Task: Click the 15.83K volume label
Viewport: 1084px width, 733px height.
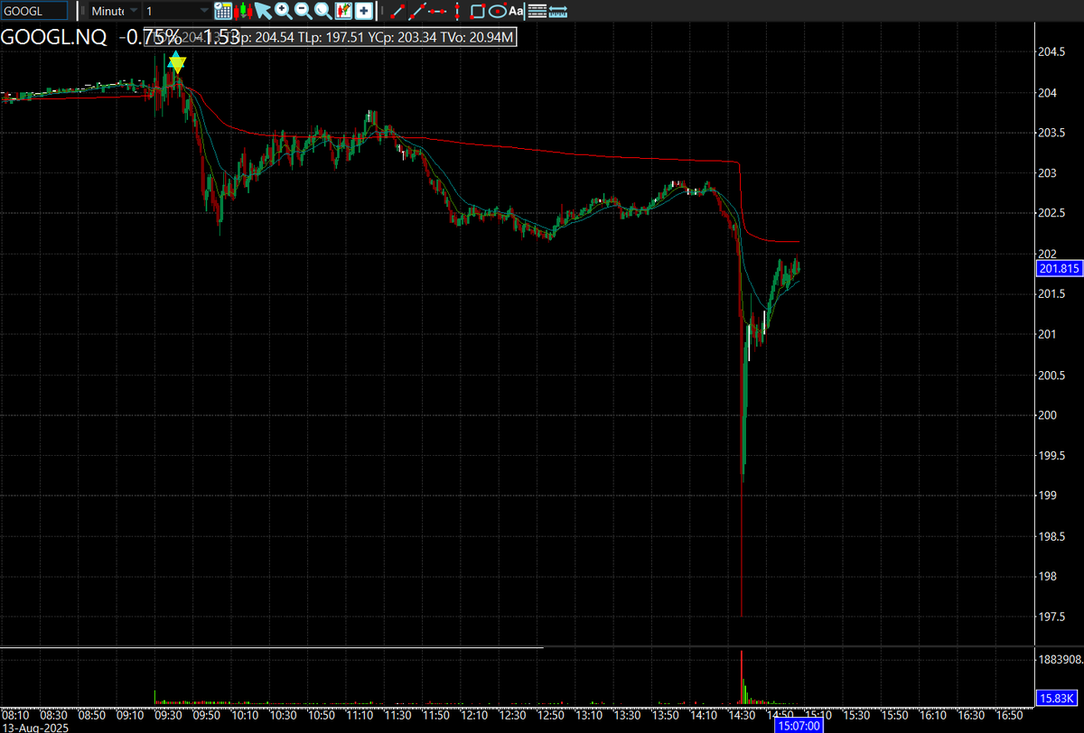Action: pos(1058,698)
